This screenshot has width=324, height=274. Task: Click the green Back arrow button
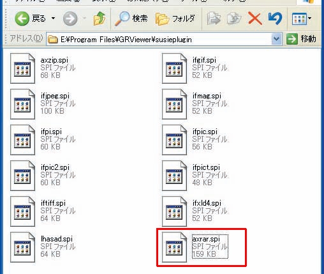coord(22,19)
